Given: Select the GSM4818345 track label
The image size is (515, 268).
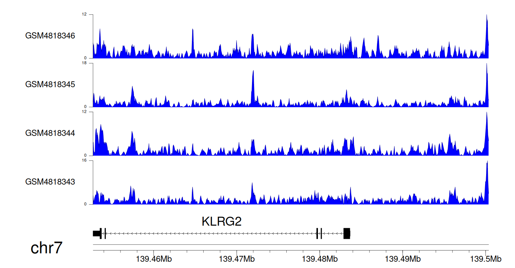Looking at the screenshot, I should [50, 84].
